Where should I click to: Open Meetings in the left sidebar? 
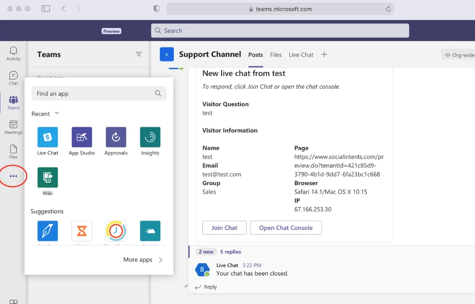[x=13, y=127]
